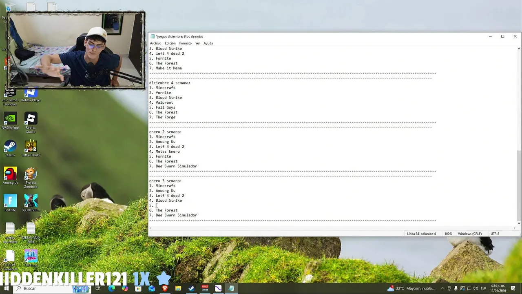Image resolution: width=522 pixels, height=294 pixels.
Task: Click the empty '5.' line under enero 3
Action: 153,205
